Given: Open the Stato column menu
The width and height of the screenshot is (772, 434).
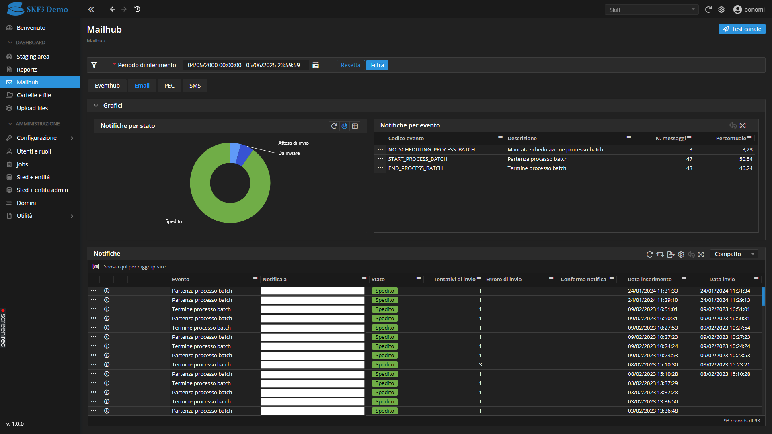Looking at the screenshot, I should point(419,279).
